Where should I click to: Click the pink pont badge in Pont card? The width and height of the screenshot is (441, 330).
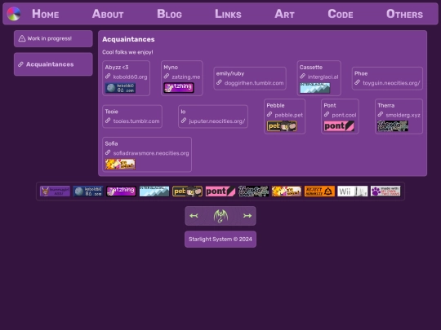click(x=339, y=126)
